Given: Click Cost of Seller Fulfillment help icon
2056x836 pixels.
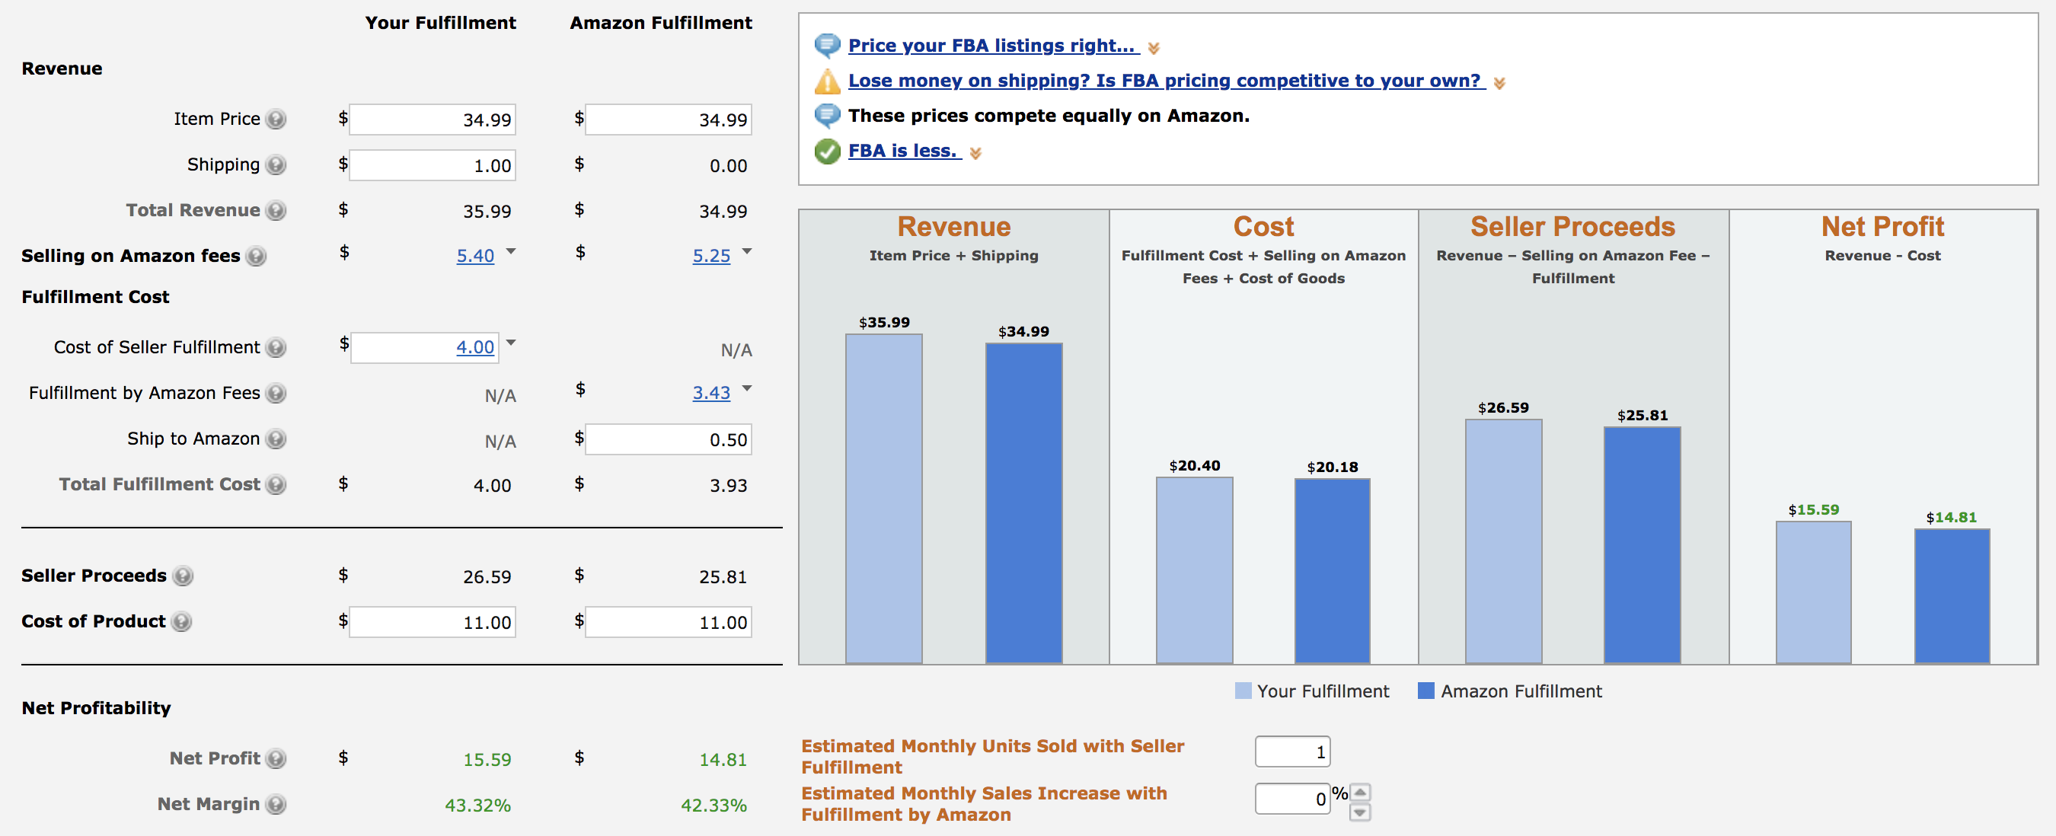Looking at the screenshot, I should (276, 347).
